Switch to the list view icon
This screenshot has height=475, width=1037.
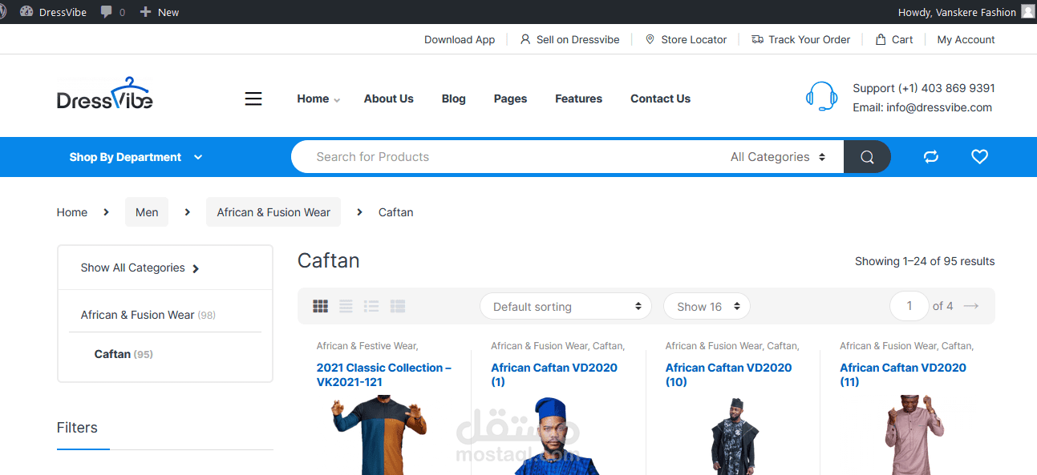(x=371, y=306)
